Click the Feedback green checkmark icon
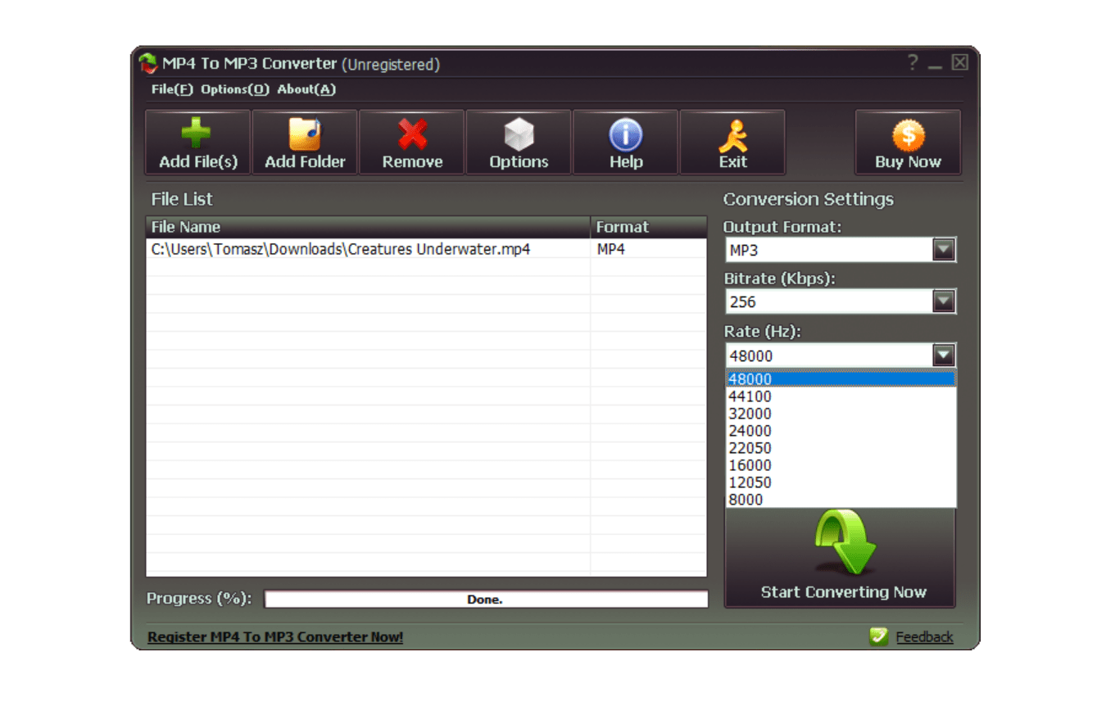 coord(879,636)
